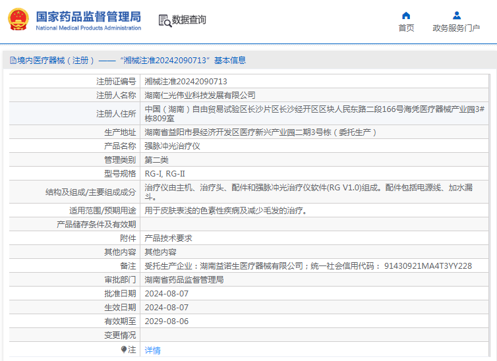Screen dimensions: 497x361
Task: Go to 首页 text link
Action: (406, 28)
